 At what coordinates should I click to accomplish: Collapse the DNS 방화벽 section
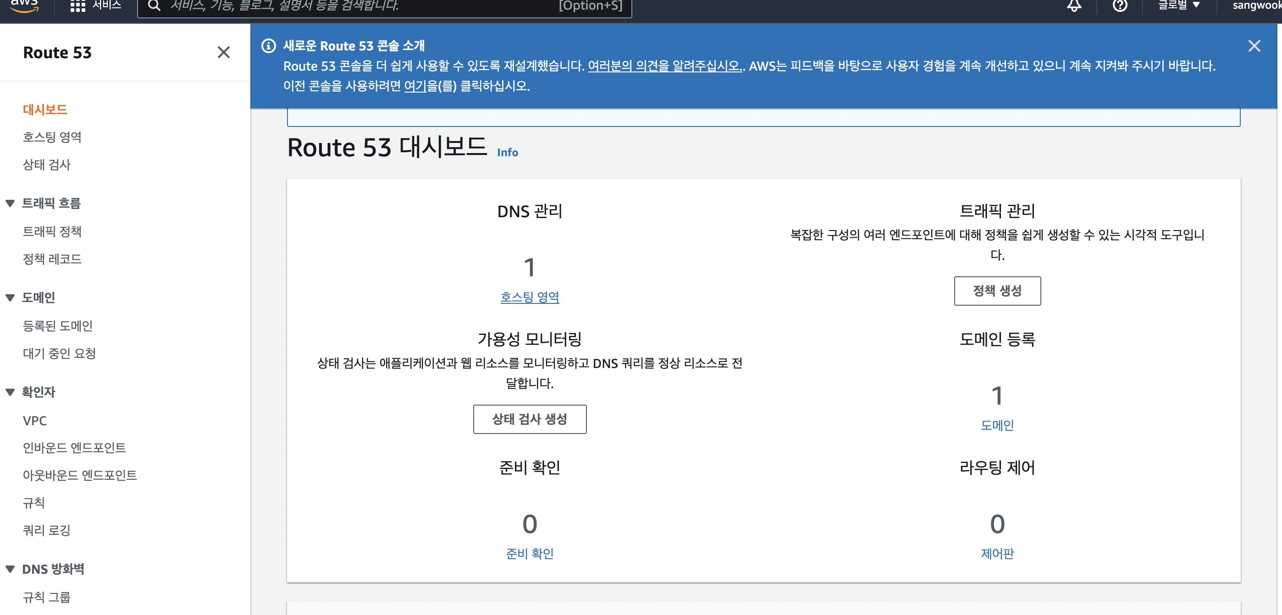pyautogui.click(x=10, y=569)
